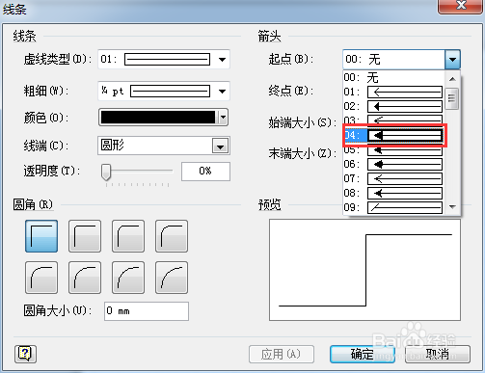The width and height of the screenshot is (485, 373).
Task: Choose arrow style 01 in list
Action: (x=393, y=93)
